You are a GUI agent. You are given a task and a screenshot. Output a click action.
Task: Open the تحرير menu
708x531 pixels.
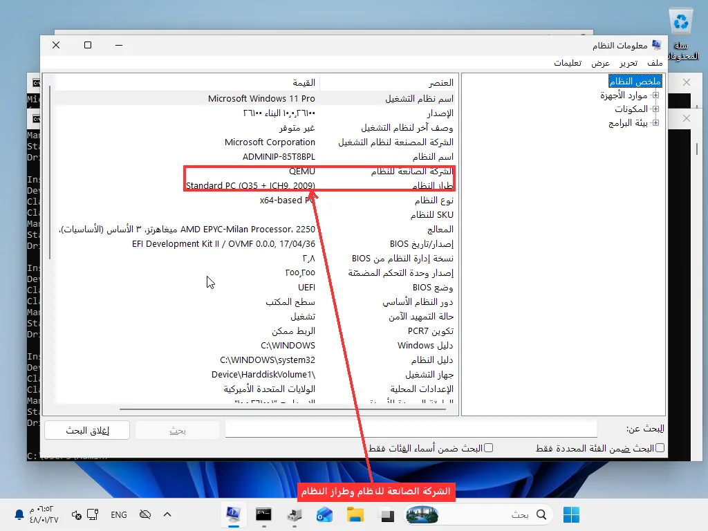tap(628, 63)
